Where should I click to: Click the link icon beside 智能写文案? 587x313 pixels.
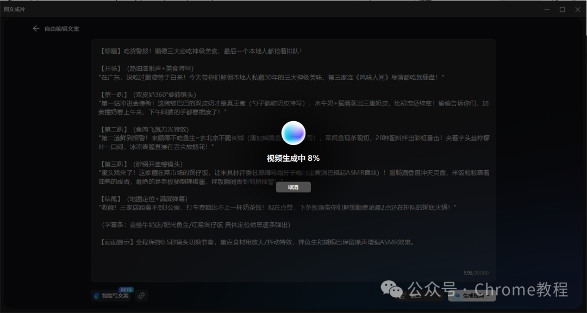pyautogui.click(x=141, y=296)
